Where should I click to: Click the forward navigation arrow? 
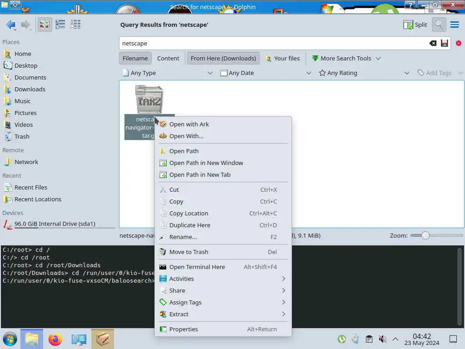coord(25,25)
